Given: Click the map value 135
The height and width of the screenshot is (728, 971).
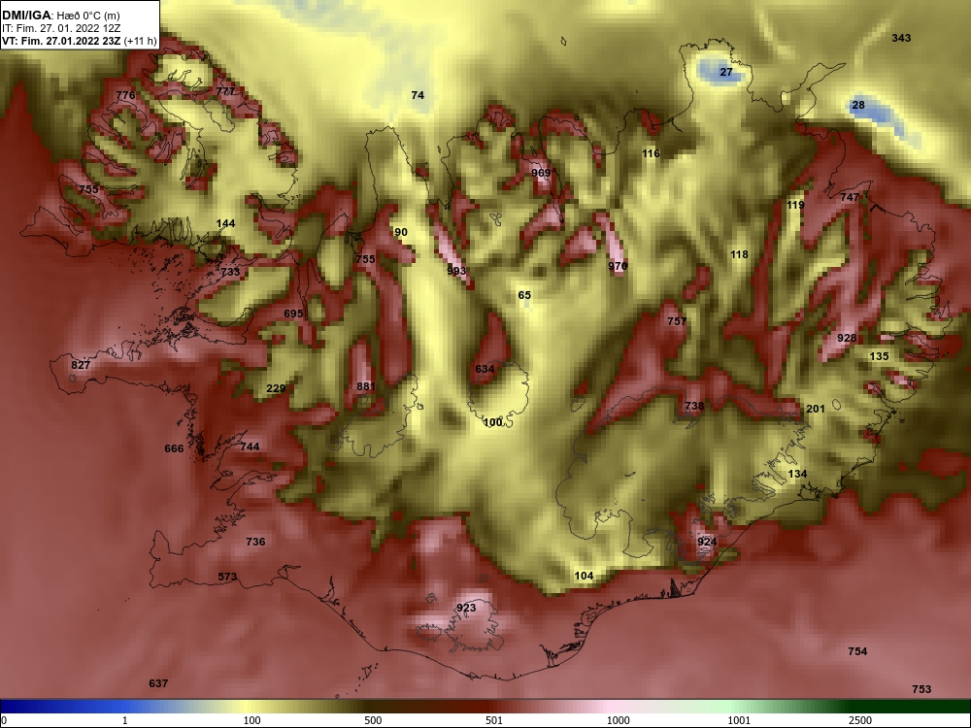Looking at the screenshot, I should pyautogui.click(x=880, y=356).
